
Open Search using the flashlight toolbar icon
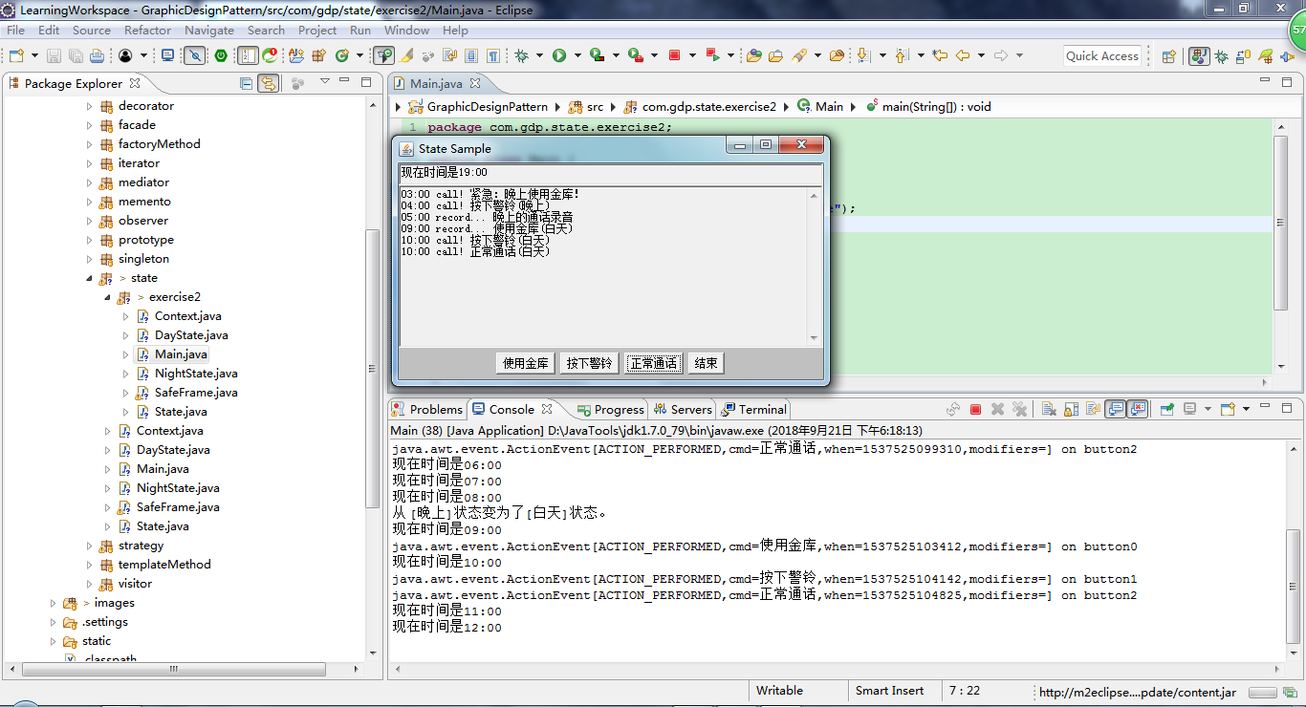(x=801, y=55)
